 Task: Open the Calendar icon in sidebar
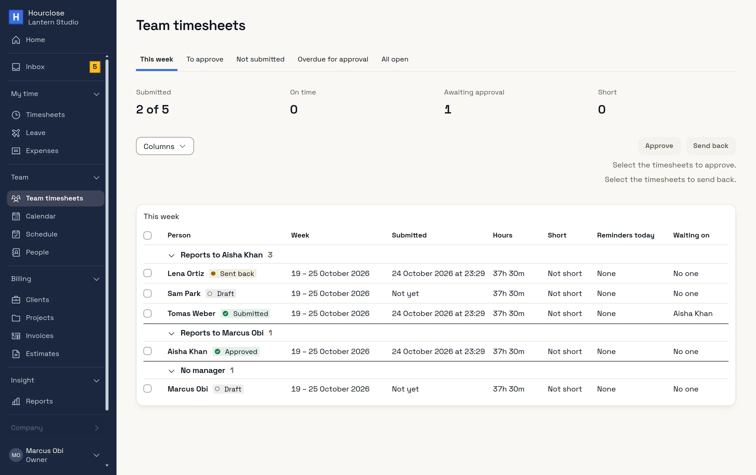16,216
